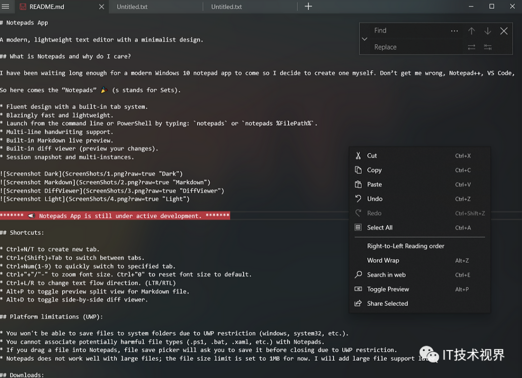Toggle Preview from context menu

pos(420,289)
